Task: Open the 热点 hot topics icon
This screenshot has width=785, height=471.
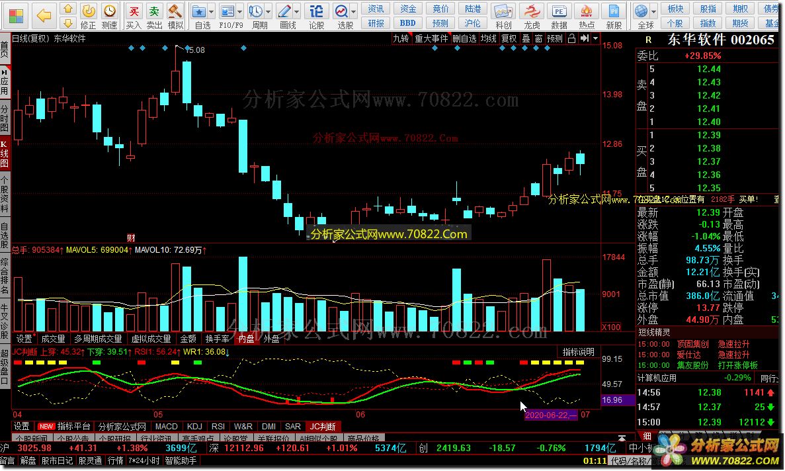Action: (586, 16)
